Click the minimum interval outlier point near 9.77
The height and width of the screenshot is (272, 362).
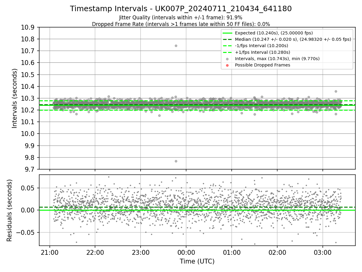coord(176,161)
